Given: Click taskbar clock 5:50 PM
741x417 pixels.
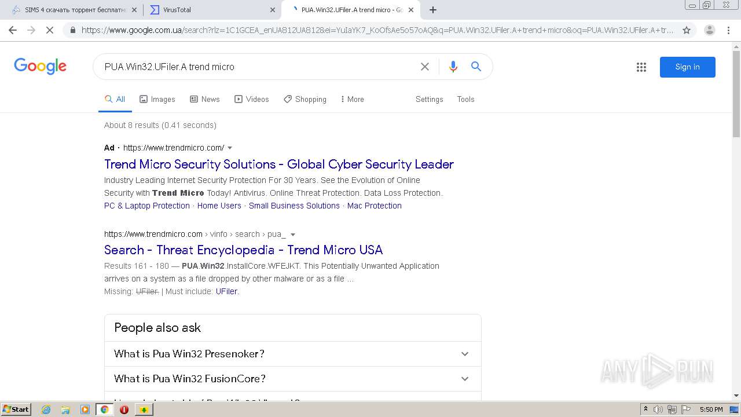Looking at the screenshot, I should pyautogui.click(x=711, y=409).
